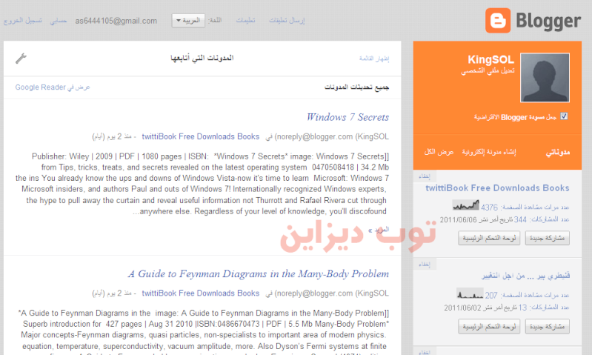Click the KingSOL profile picture
Viewport: 592px width, 355px height.
(x=545, y=77)
